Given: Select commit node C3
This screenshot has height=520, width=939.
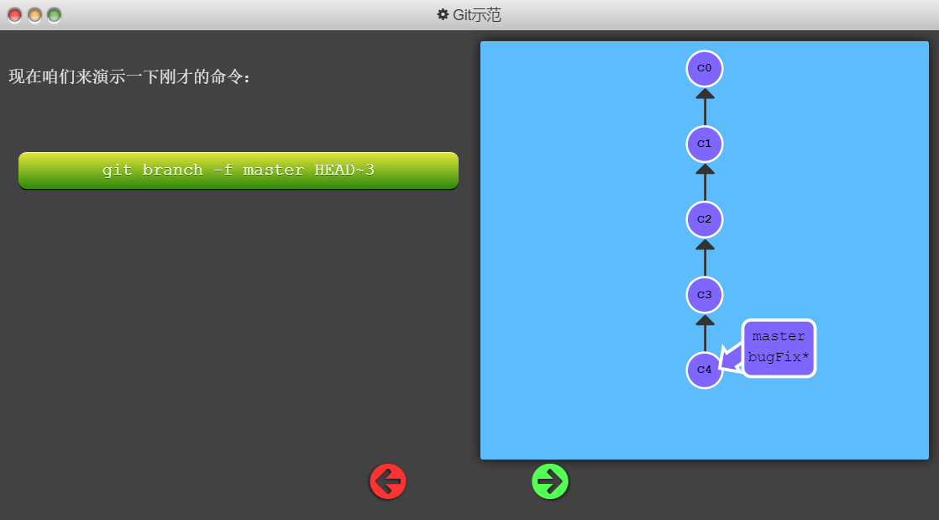Looking at the screenshot, I should click(x=704, y=295).
